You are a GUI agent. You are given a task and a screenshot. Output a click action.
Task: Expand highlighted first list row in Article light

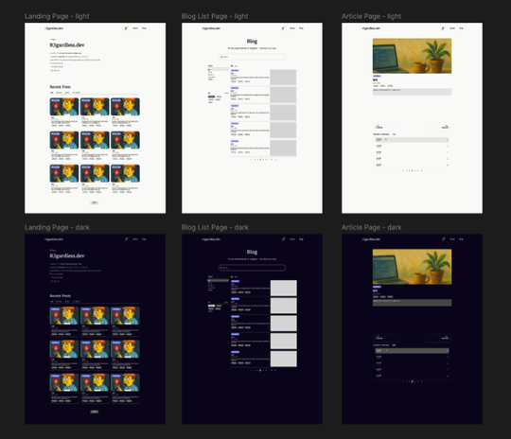point(412,139)
